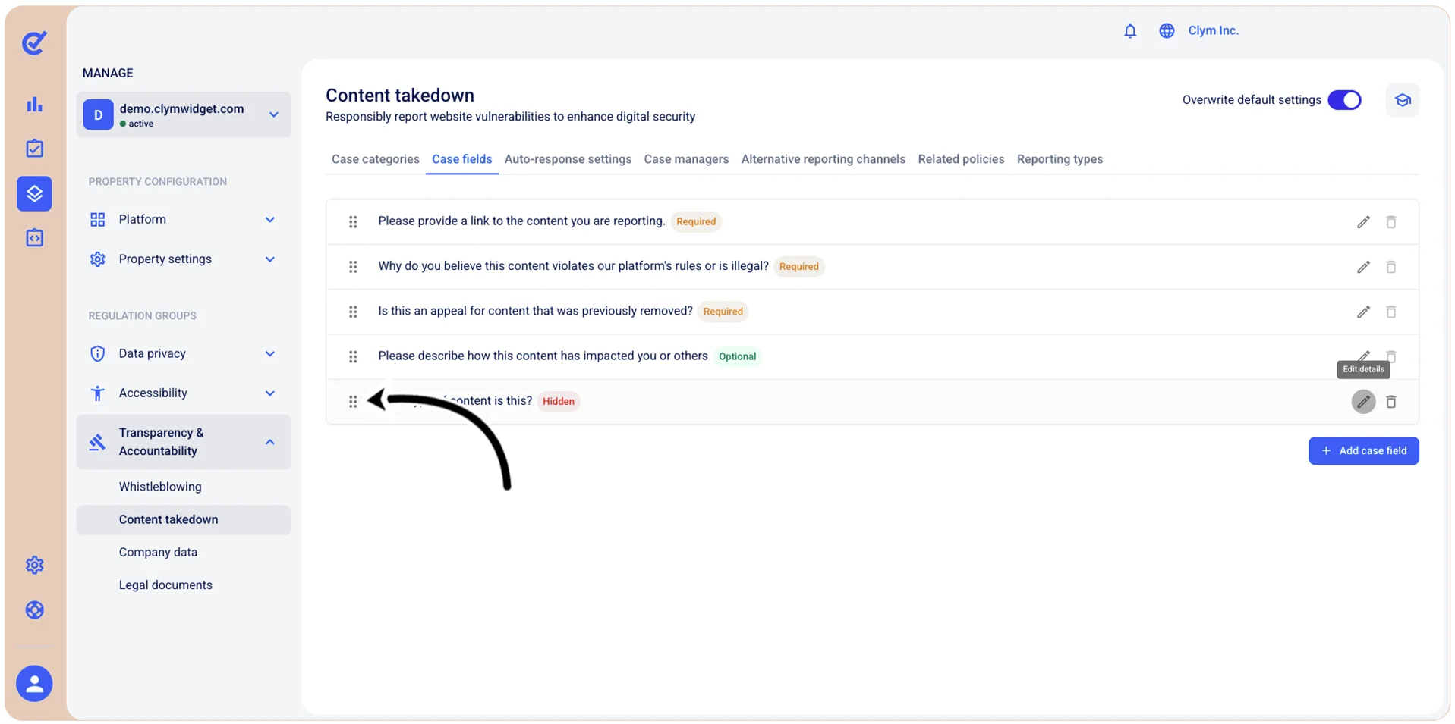The width and height of the screenshot is (1455, 724).
Task: Open the notifications bell
Action: click(x=1129, y=31)
